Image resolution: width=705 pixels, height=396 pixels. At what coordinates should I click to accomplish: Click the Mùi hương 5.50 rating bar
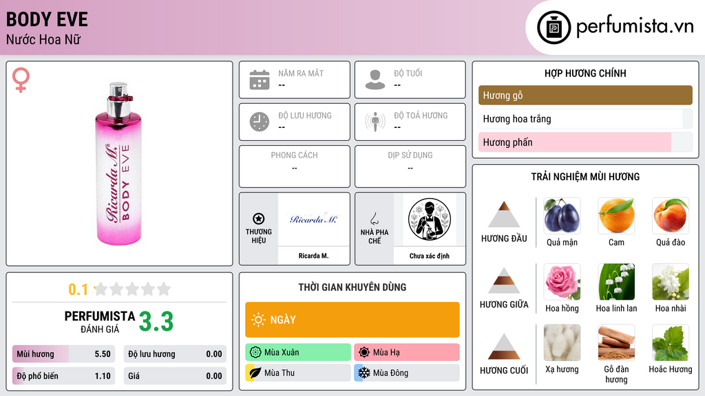pyautogui.click(x=63, y=354)
